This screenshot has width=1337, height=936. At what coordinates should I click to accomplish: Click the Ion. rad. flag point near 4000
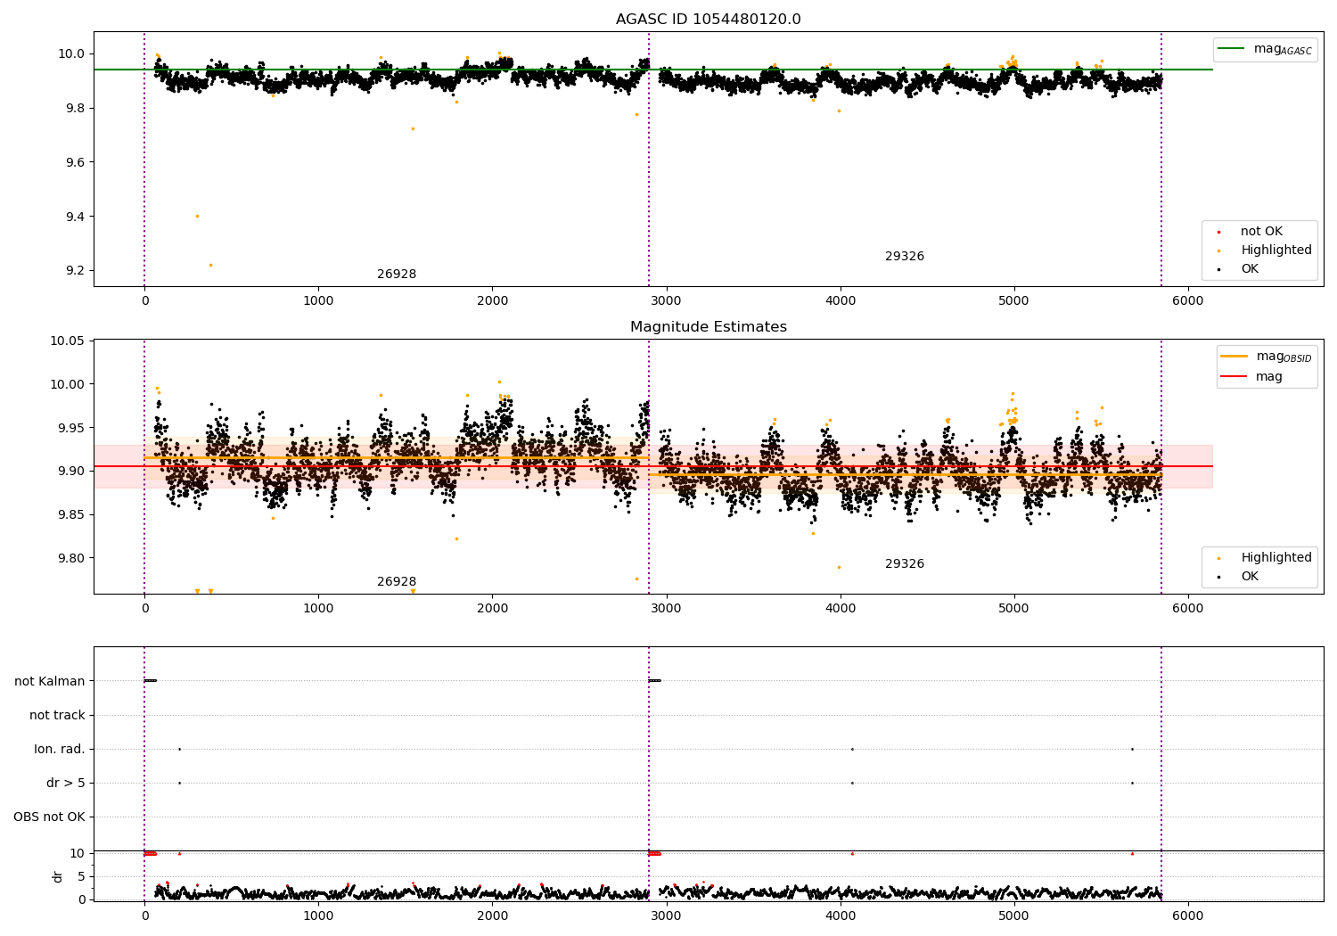point(852,749)
